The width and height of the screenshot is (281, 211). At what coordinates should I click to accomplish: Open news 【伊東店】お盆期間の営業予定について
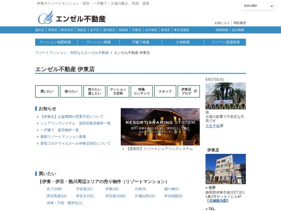72,117
